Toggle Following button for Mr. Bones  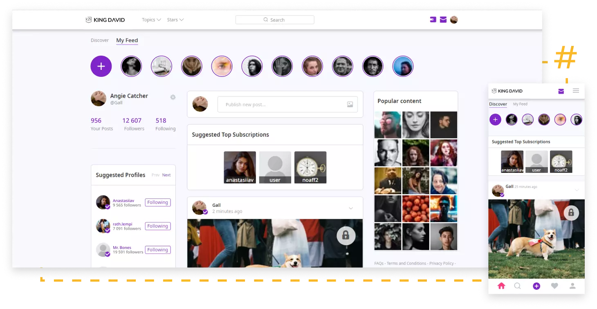(x=157, y=250)
